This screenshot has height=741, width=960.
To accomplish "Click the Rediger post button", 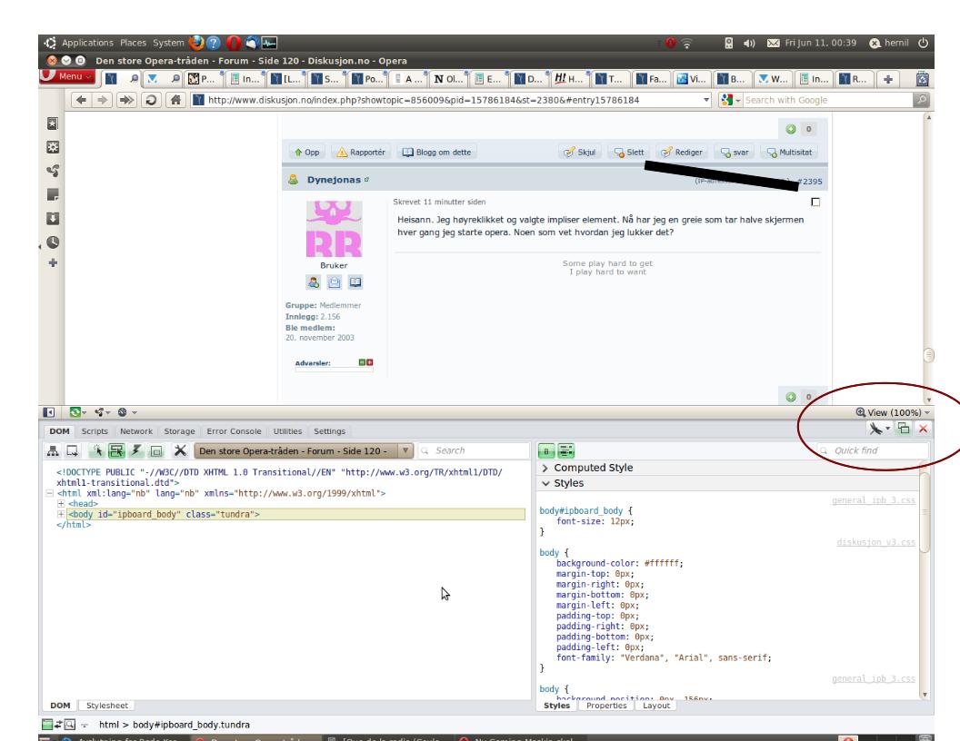I will click(682, 153).
